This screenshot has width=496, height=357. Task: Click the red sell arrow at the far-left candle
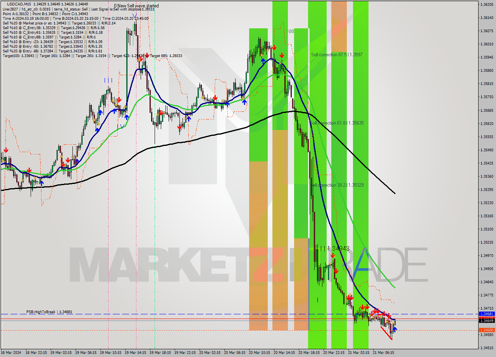(6, 150)
